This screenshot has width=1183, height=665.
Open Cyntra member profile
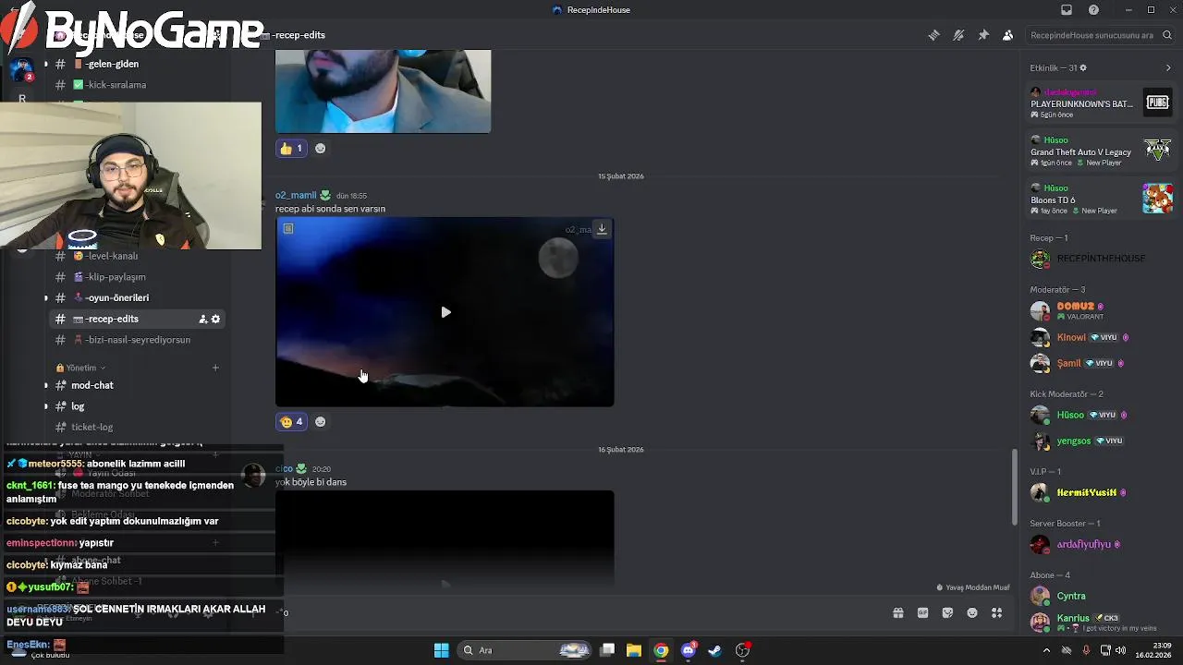pyautogui.click(x=1100, y=596)
